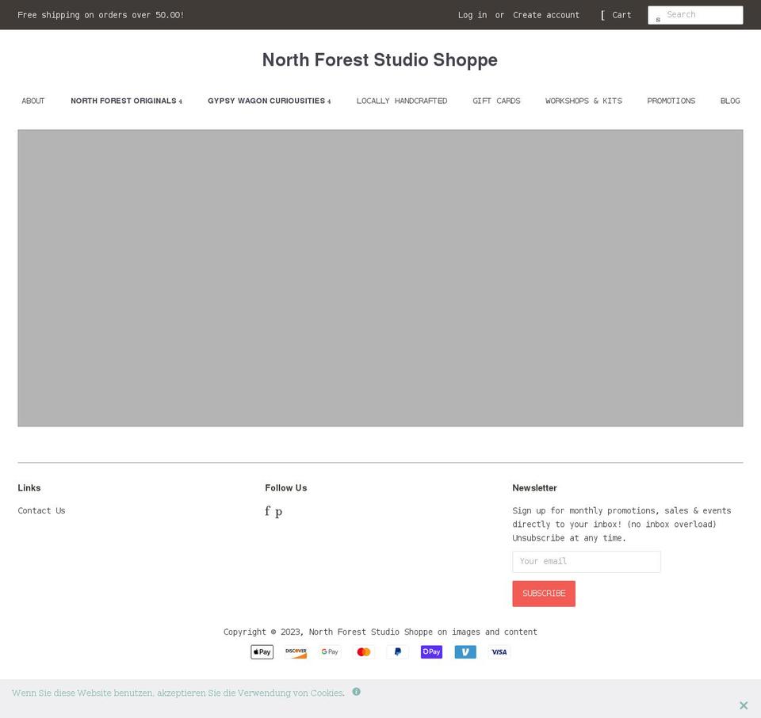Open the About menu item
The image size is (761, 718).
[33, 101]
